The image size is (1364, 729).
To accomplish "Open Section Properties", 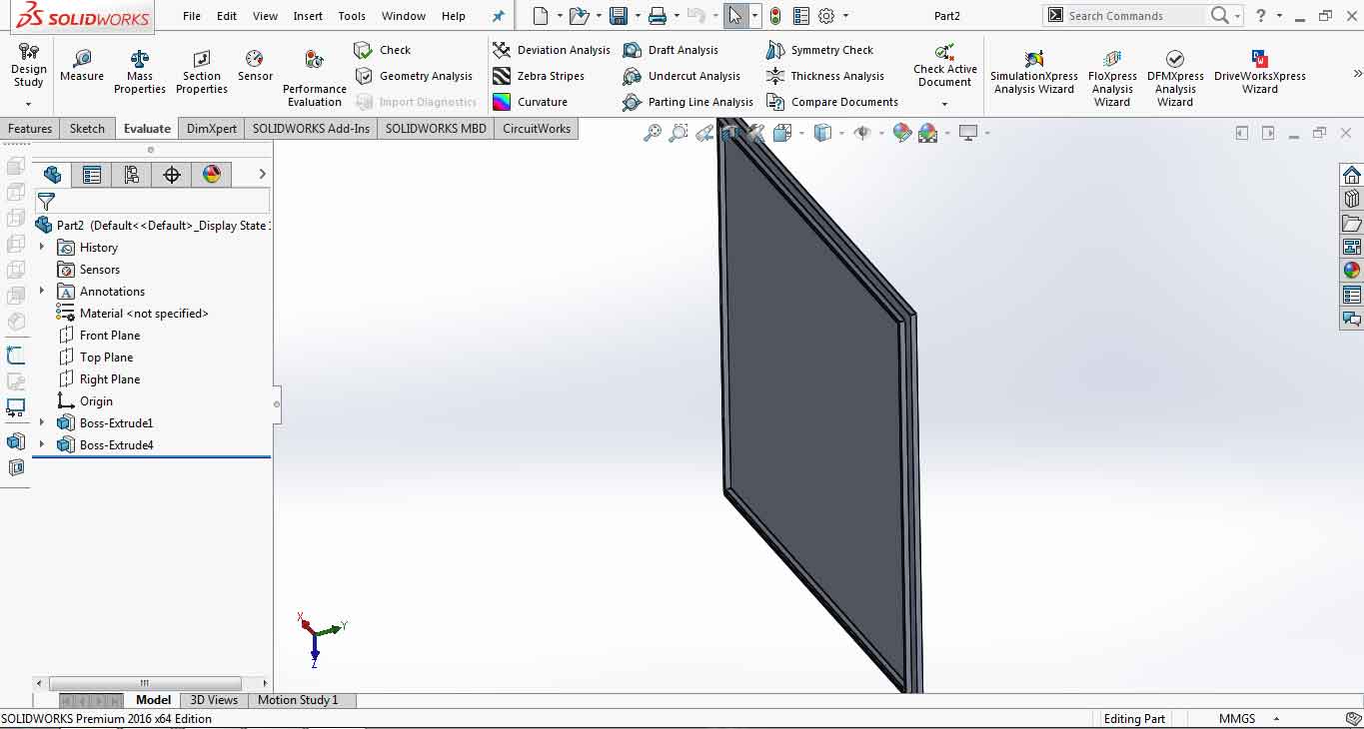I will 202,72.
